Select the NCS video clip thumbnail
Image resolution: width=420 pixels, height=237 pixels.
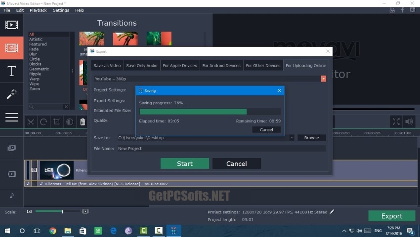tap(57, 170)
